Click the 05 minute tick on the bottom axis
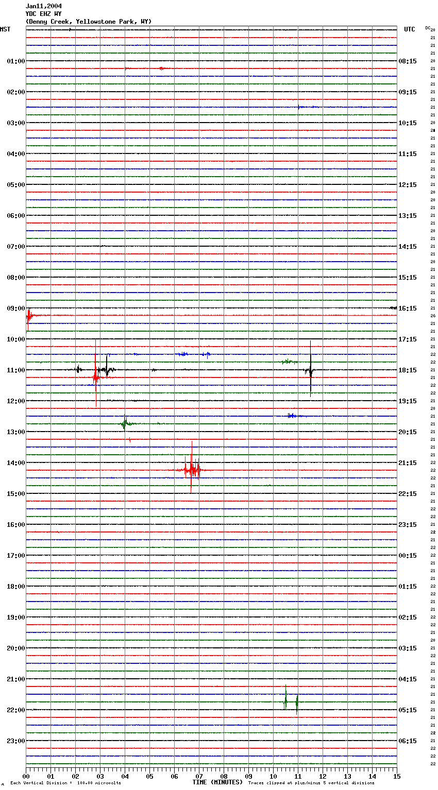 coord(149,776)
